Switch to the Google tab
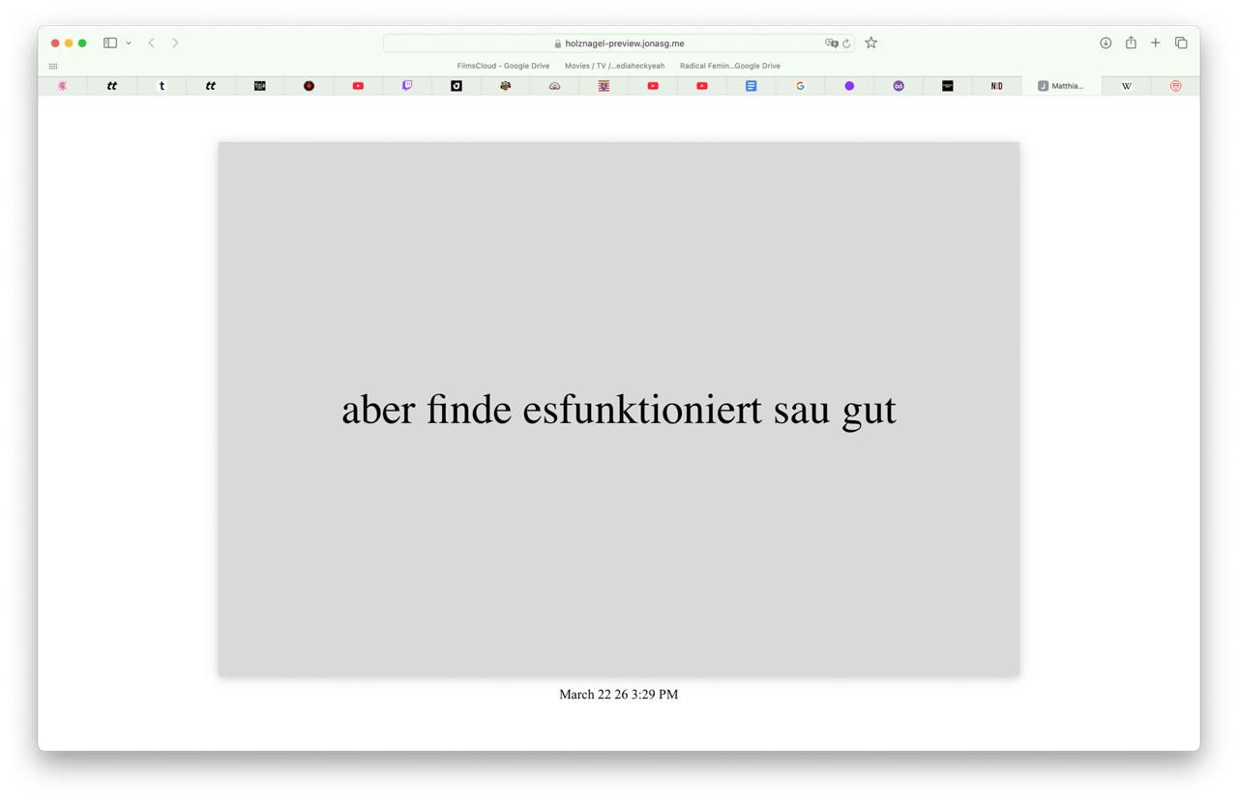Viewport: 1238px width, 801px height. pyautogui.click(x=800, y=86)
